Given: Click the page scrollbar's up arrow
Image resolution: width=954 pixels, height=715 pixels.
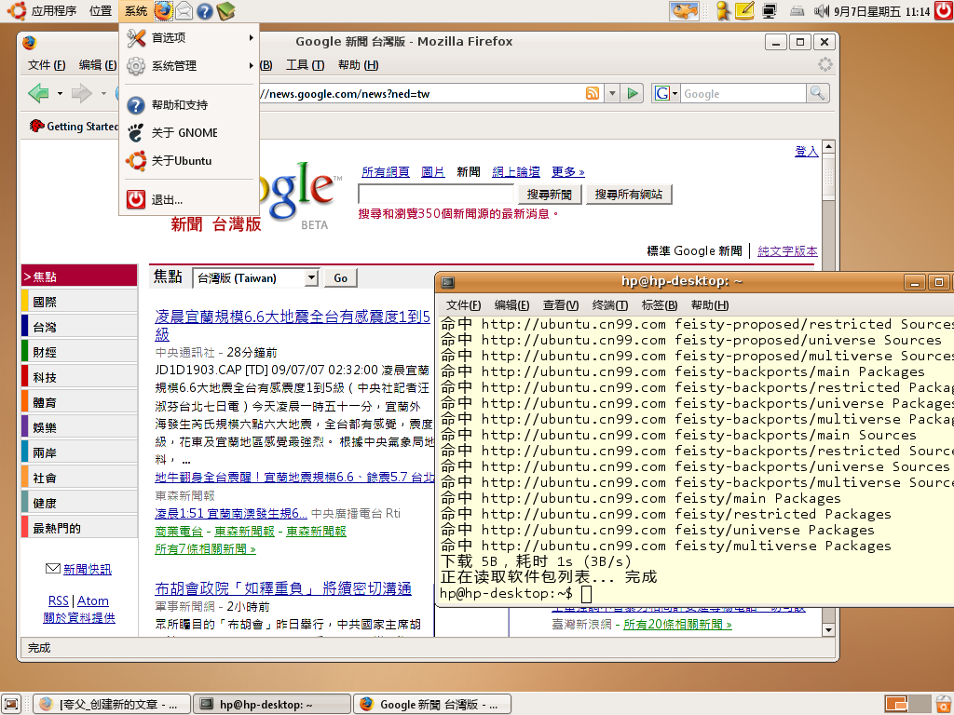Looking at the screenshot, I should click(828, 146).
